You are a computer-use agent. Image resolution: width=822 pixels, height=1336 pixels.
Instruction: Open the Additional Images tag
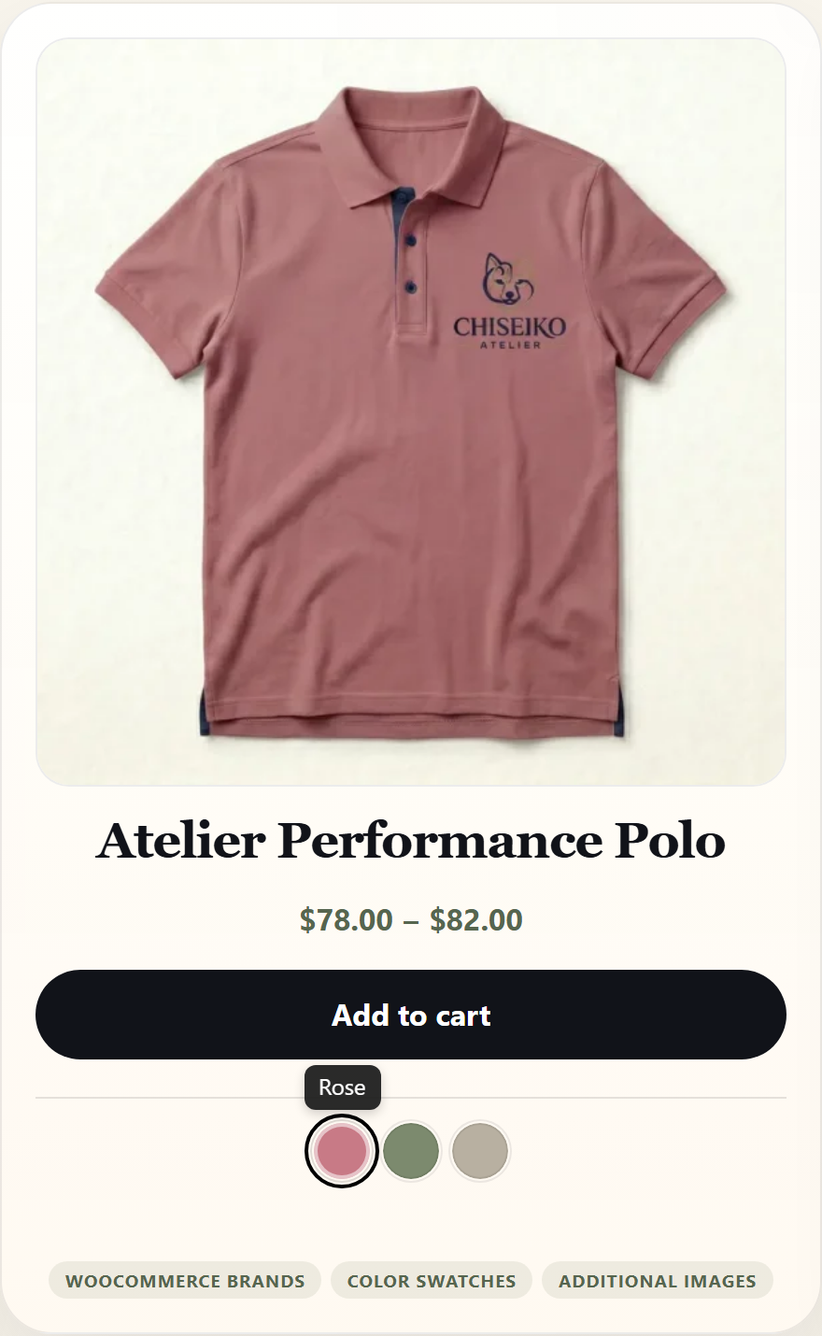pyautogui.click(x=658, y=1281)
